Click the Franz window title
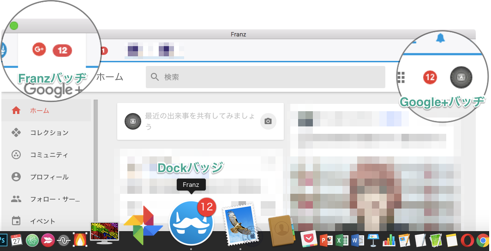 pos(238,35)
